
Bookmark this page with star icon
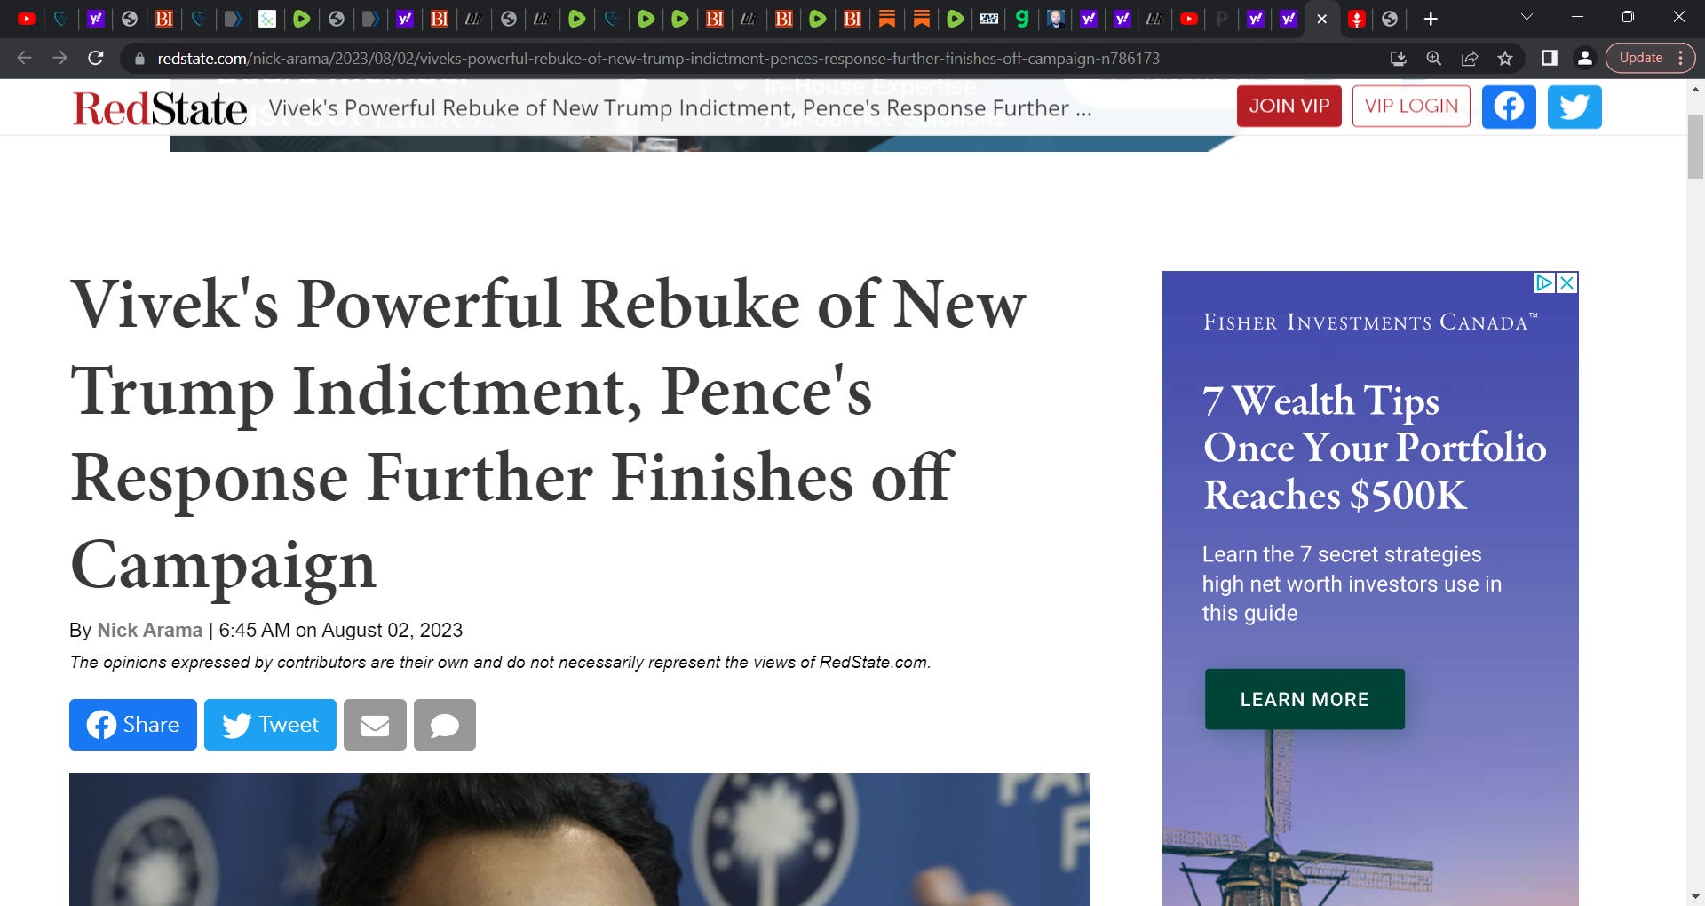1505,58
